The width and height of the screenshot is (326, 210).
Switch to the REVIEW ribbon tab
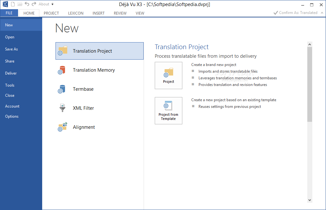pos(120,13)
